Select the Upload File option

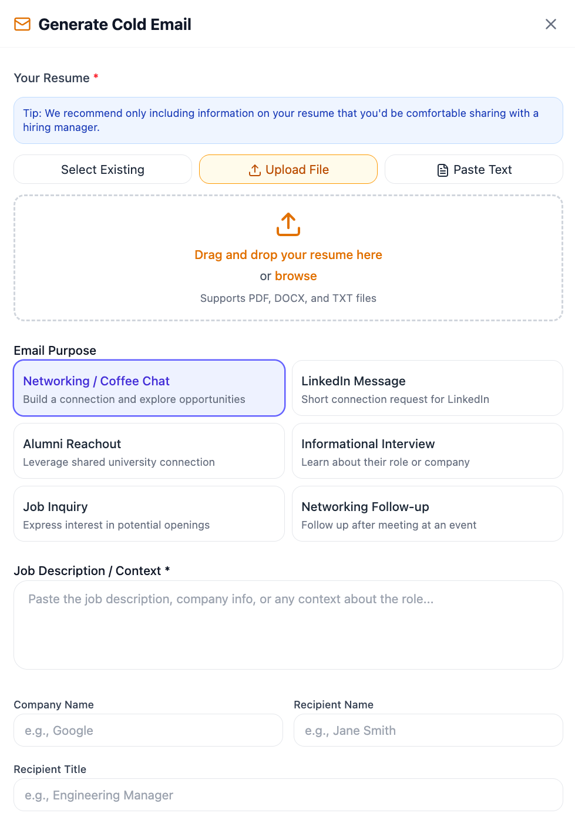point(288,169)
